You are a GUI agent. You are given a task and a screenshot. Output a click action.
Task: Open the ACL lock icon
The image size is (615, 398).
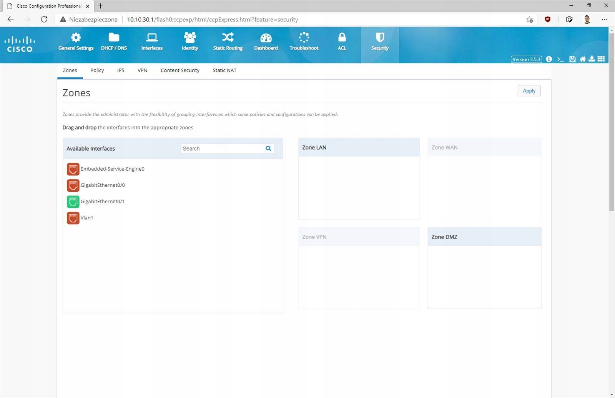click(342, 38)
